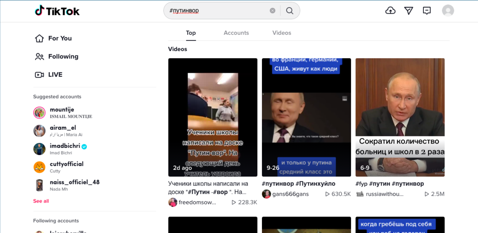Clear the search field with the X icon
The image size is (478, 233).
[273, 11]
